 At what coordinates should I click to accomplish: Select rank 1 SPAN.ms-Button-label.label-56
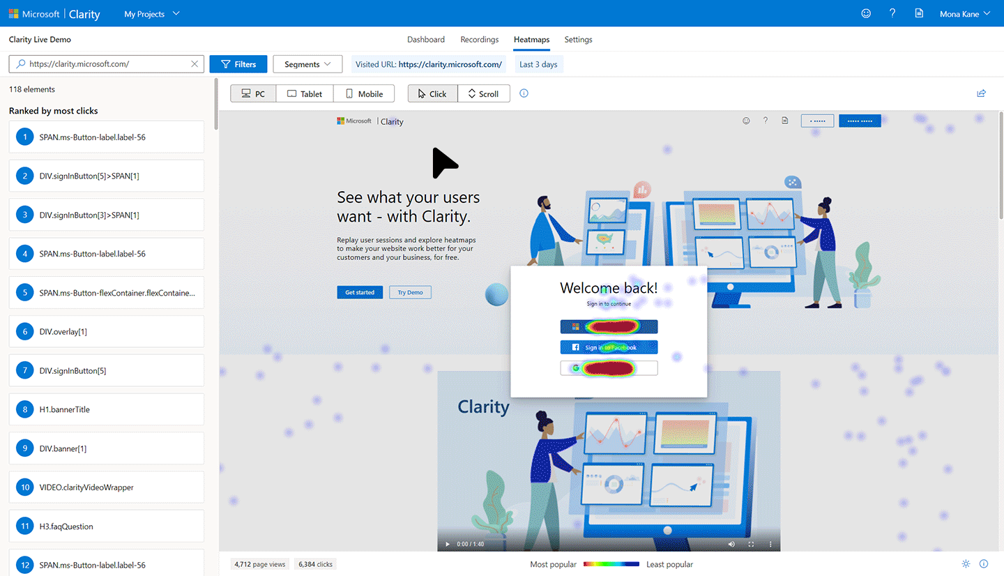(x=107, y=137)
